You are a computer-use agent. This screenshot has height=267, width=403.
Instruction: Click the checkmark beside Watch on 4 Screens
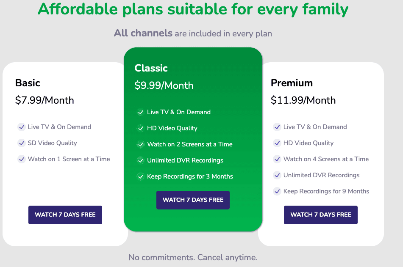pyautogui.click(x=277, y=159)
